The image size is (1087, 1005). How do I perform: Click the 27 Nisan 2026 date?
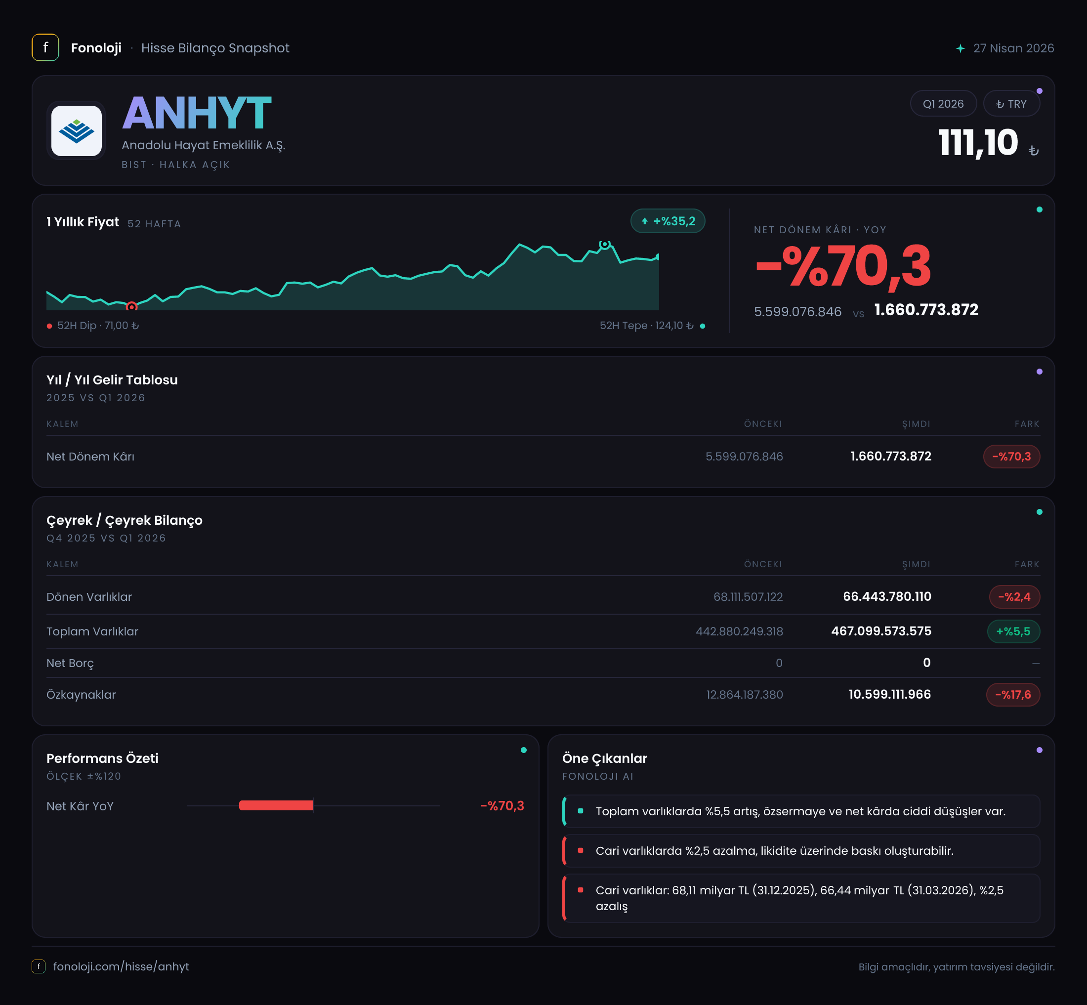point(1013,48)
